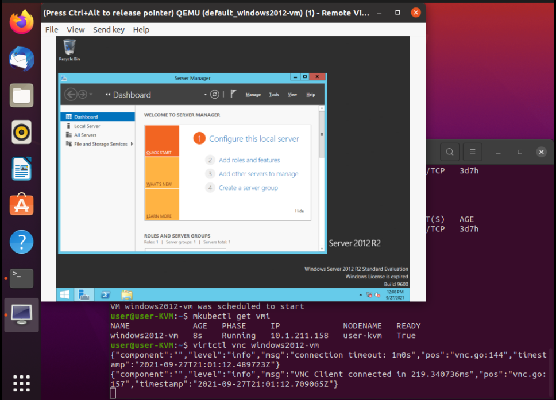Click the Server Manager forward arrow

[82, 94]
